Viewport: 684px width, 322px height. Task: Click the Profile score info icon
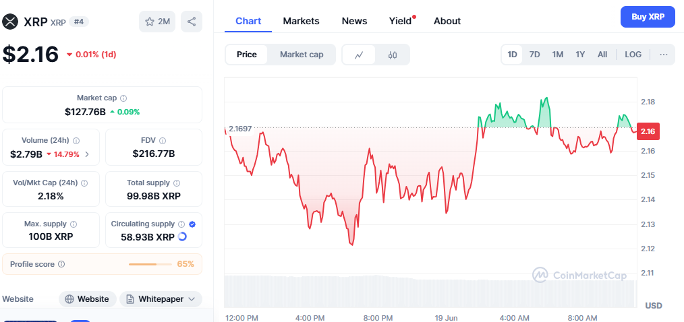[x=61, y=265]
